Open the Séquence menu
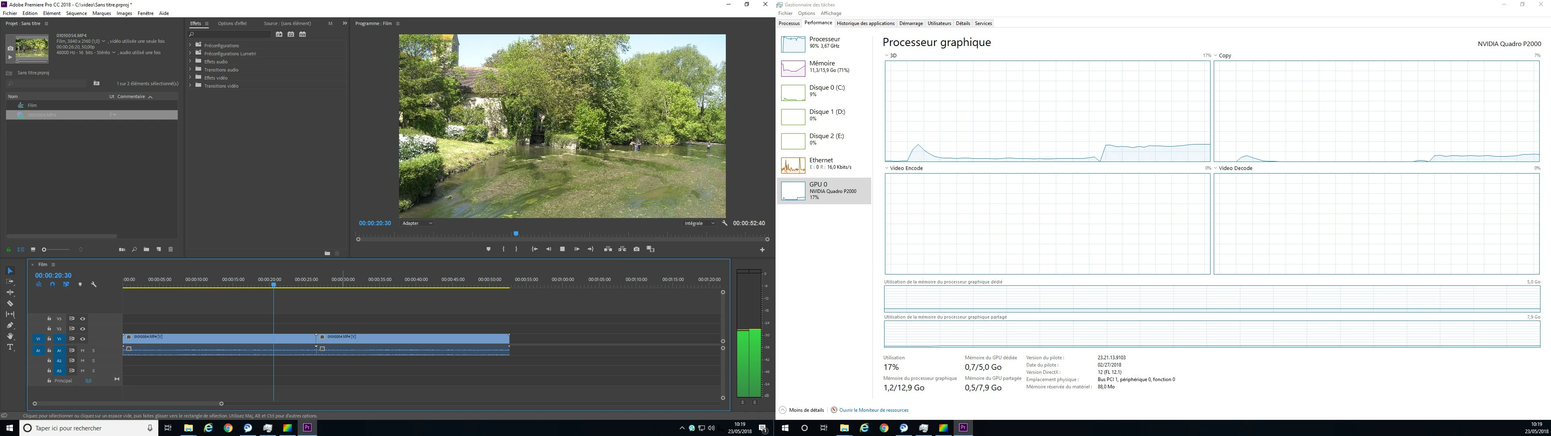This screenshot has height=436, width=1551. point(76,13)
